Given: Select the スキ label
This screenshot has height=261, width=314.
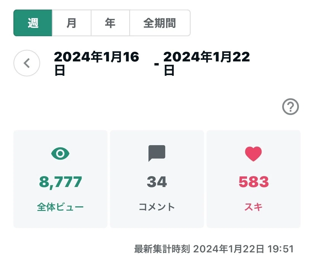Looking at the screenshot, I should tap(253, 207).
